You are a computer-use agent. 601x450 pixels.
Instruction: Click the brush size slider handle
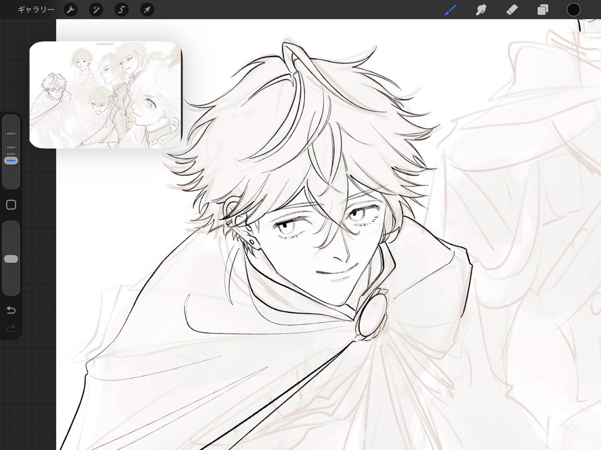[11, 161]
